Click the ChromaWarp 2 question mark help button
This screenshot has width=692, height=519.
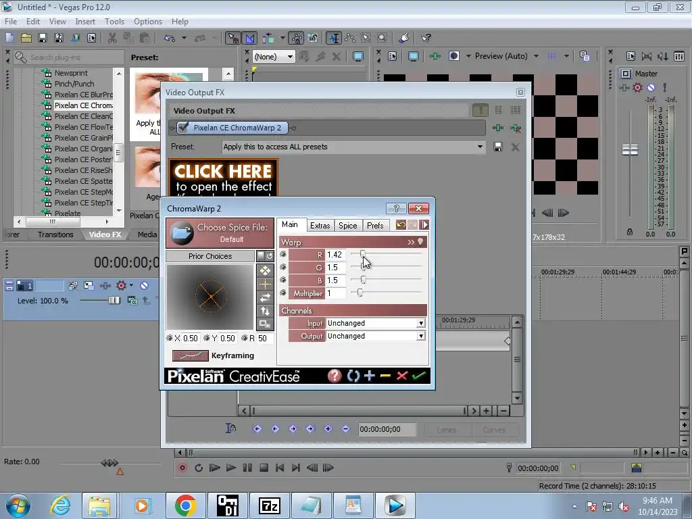(396, 208)
